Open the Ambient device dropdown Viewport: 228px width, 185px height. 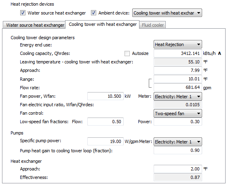pos(167,13)
